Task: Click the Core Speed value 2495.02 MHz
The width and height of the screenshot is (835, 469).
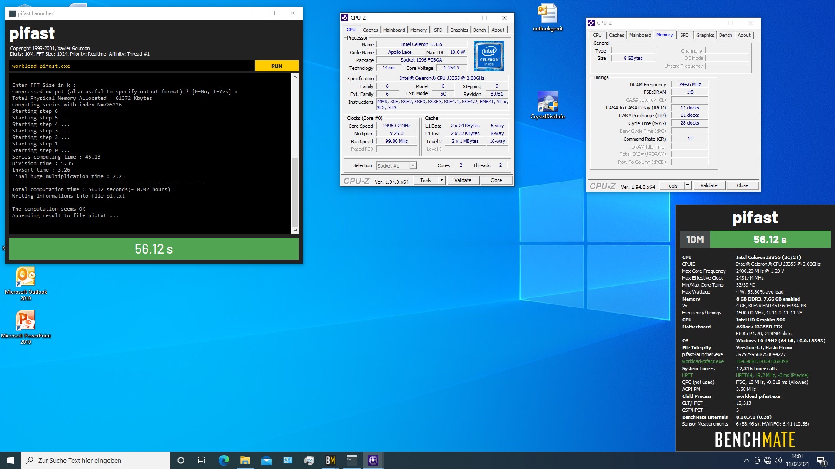Action: 397,126
